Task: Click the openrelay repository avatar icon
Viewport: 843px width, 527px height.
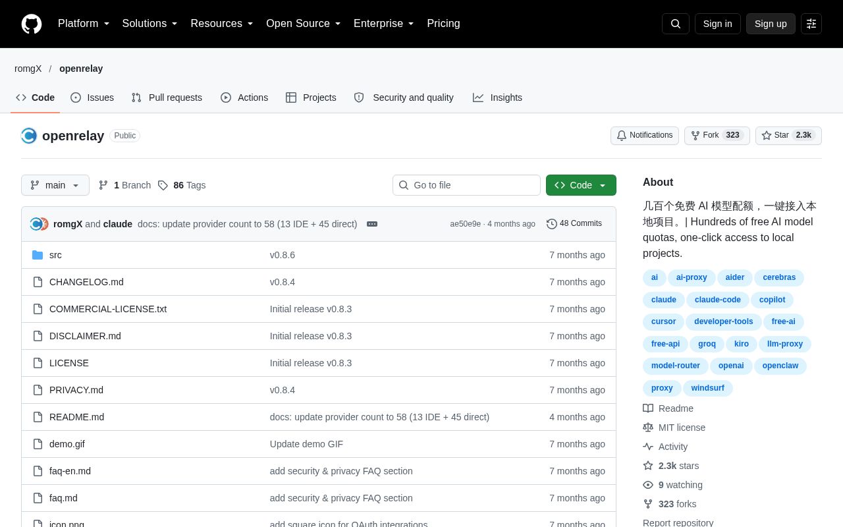Action: point(29,136)
